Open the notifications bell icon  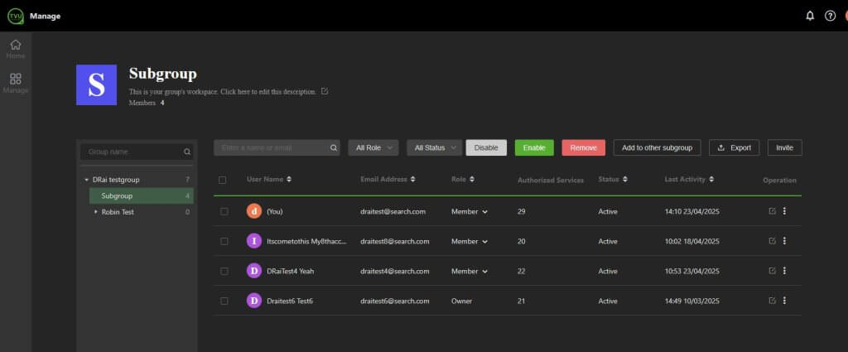pyautogui.click(x=810, y=16)
